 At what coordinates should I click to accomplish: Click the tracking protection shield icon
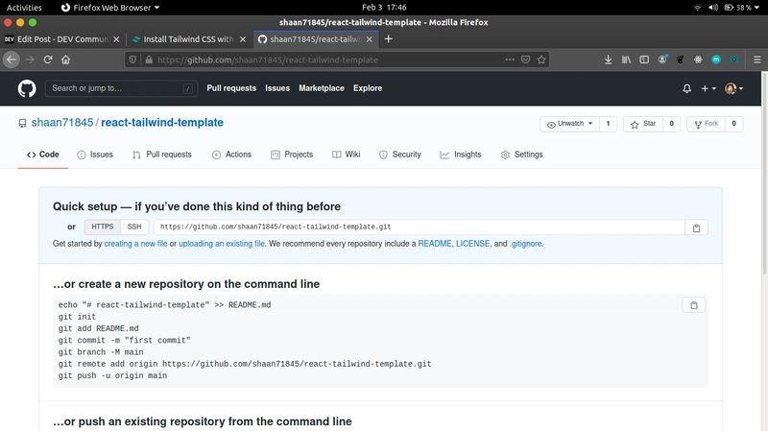132,60
